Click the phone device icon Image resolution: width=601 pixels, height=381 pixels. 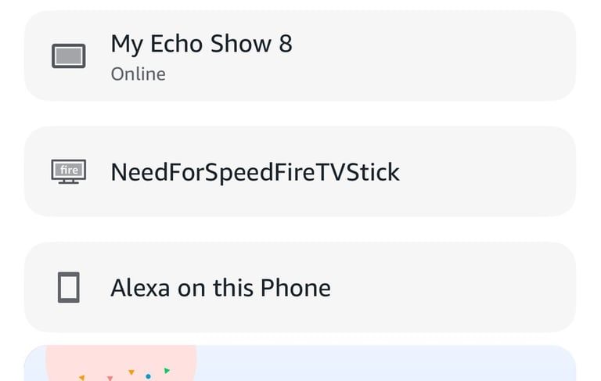pos(68,288)
